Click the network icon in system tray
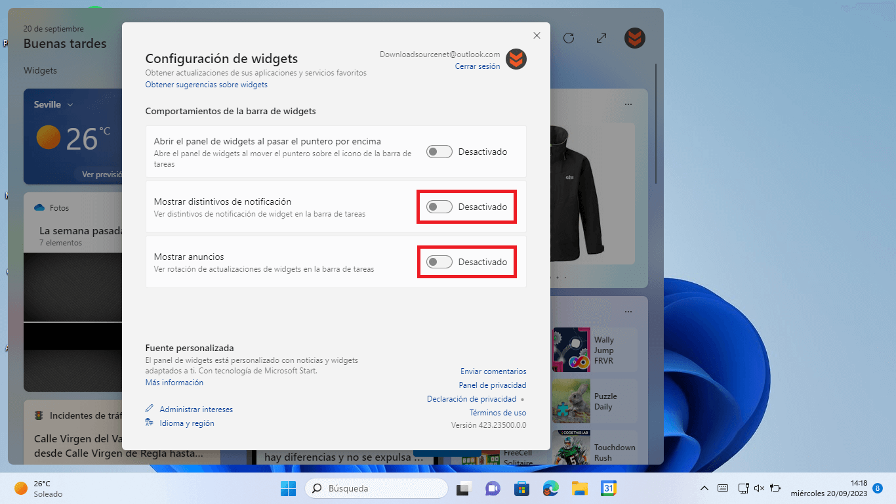Screen dimensions: 896x504 click(744, 488)
